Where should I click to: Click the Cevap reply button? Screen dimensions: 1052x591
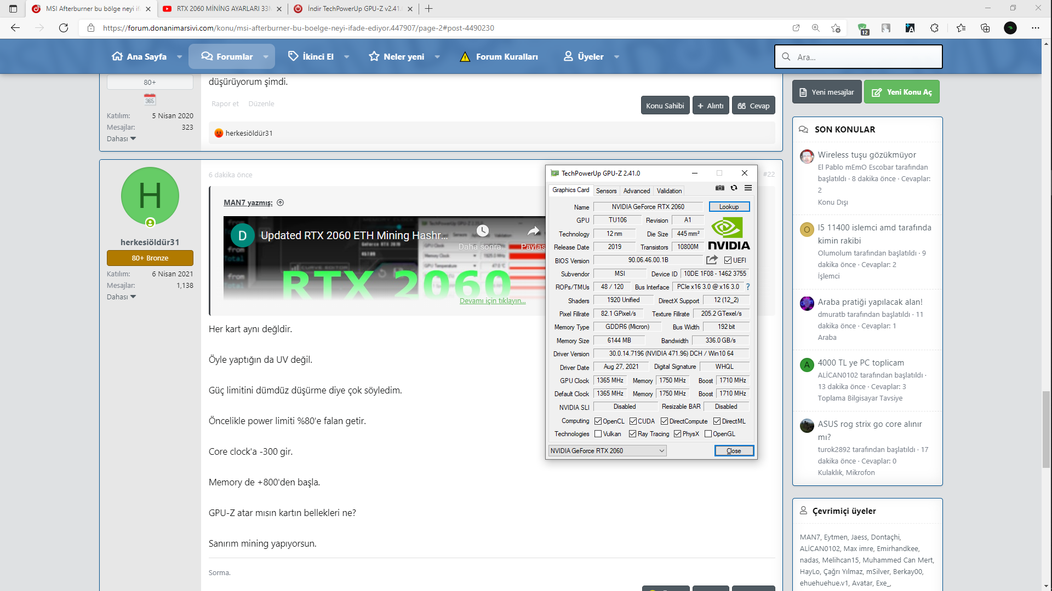tap(753, 106)
